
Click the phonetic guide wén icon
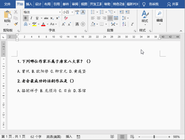[x=77, y=12]
